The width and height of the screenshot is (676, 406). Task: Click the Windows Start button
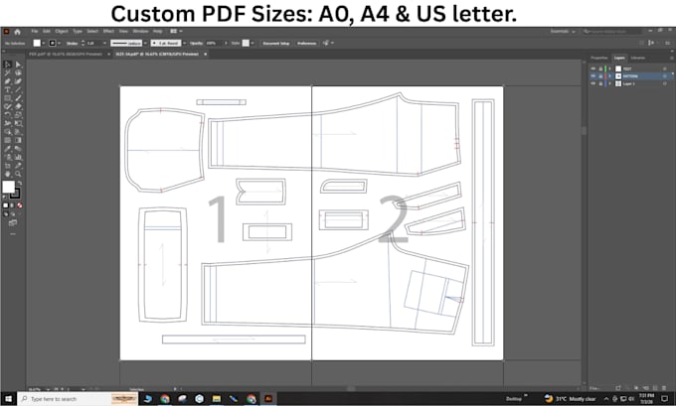coord(8,399)
